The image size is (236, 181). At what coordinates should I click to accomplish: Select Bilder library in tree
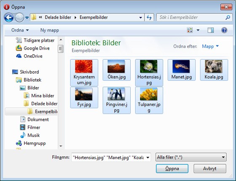tap(29, 88)
